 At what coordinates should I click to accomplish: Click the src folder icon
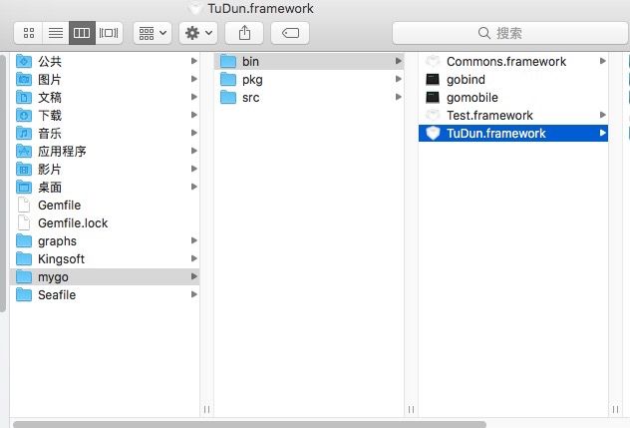click(x=228, y=97)
